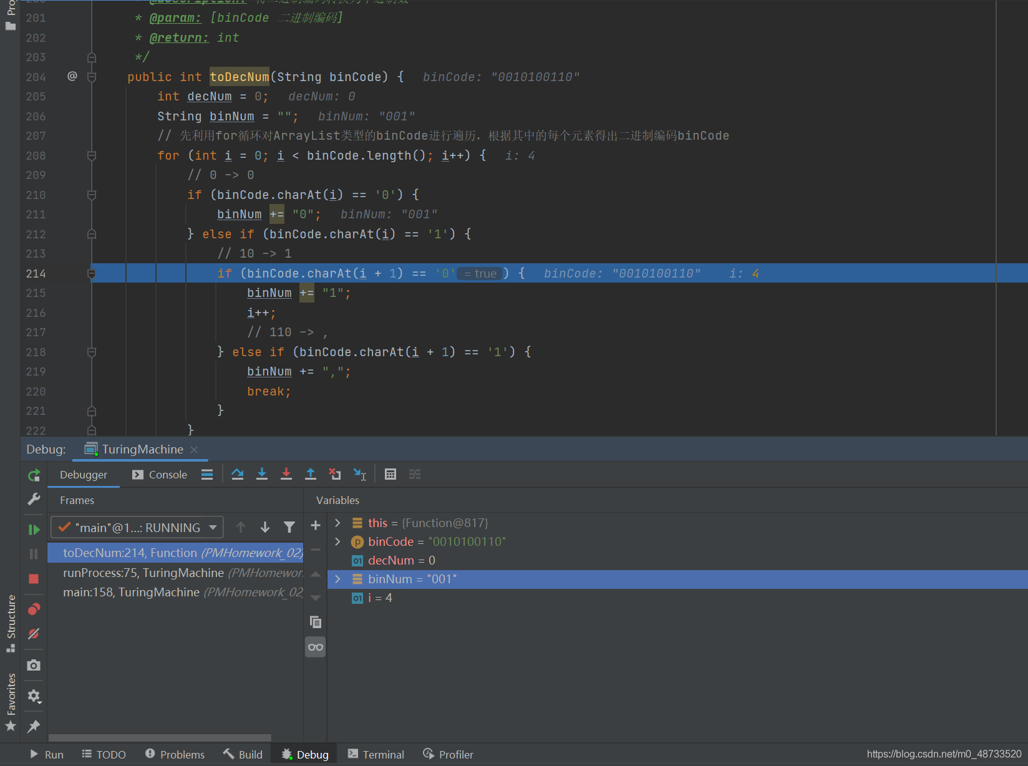
Task: Stop the debug session with red square
Action: [x=34, y=579]
